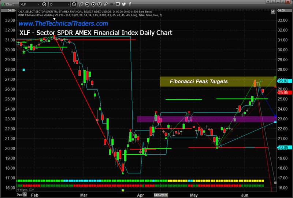This screenshot has height=198, width=293.
Task: Open the studies chart-line icon
Action: pos(87,4)
